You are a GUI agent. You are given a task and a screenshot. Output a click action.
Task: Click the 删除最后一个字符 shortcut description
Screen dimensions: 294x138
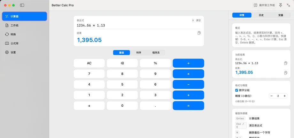pos(259,133)
